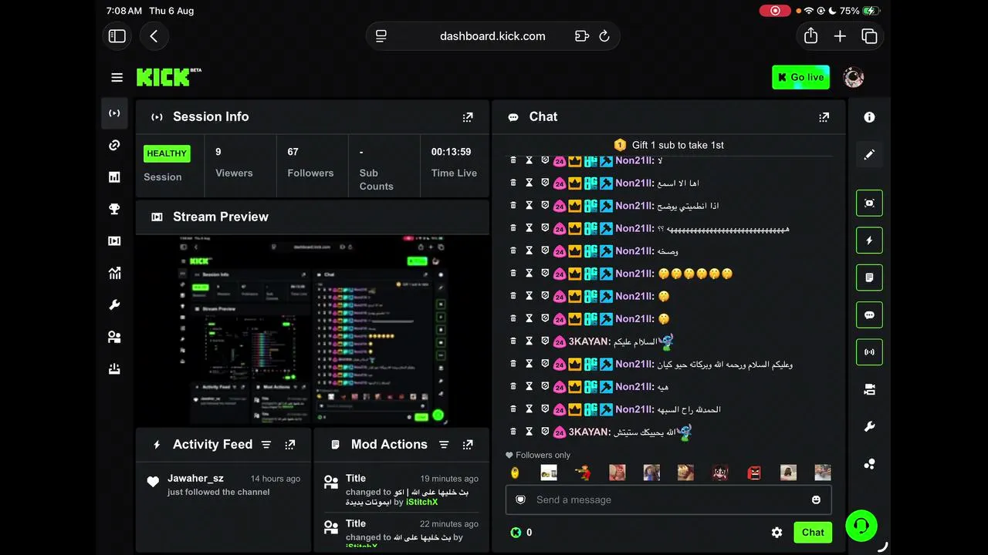Click the info icon in the right sidebar
Viewport: 988px width, 555px height.
pos(869,117)
